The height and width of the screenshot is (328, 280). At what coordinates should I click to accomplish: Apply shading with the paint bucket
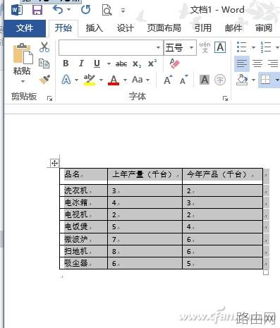coord(242,80)
